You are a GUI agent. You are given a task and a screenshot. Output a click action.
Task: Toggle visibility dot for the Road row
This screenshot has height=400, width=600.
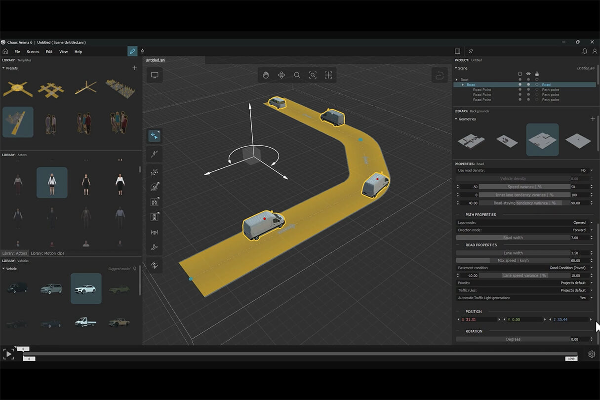(x=528, y=85)
